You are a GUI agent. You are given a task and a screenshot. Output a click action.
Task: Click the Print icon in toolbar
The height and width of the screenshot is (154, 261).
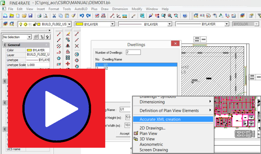39,16
